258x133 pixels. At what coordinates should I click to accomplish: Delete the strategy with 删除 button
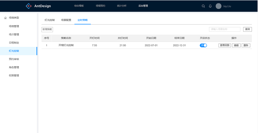tap(246, 45)
